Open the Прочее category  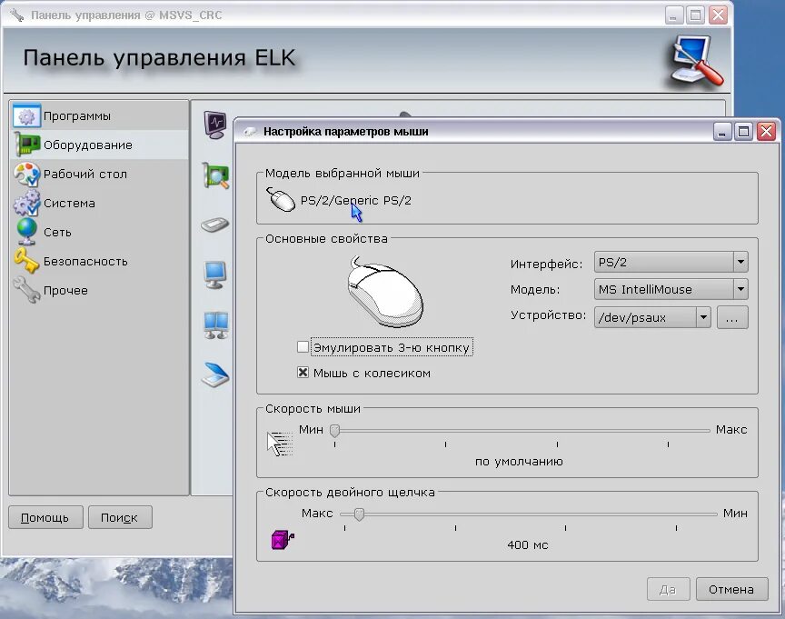point(99,290)
